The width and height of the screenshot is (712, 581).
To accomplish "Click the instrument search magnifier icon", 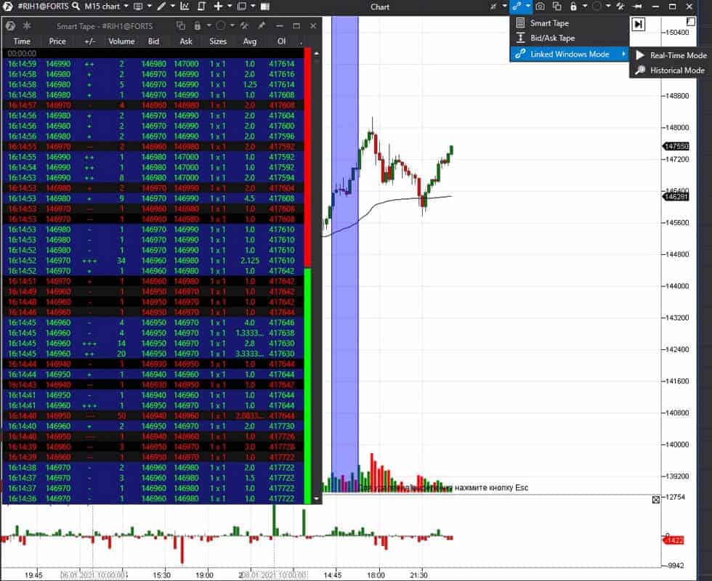I will pyautogui.click(x=76, y=7).
